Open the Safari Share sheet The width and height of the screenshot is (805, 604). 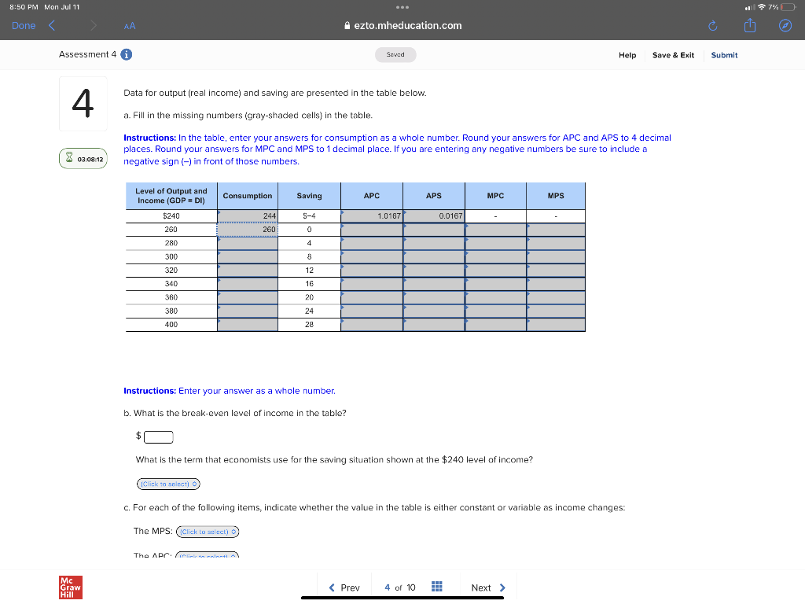tap(749, 25)
